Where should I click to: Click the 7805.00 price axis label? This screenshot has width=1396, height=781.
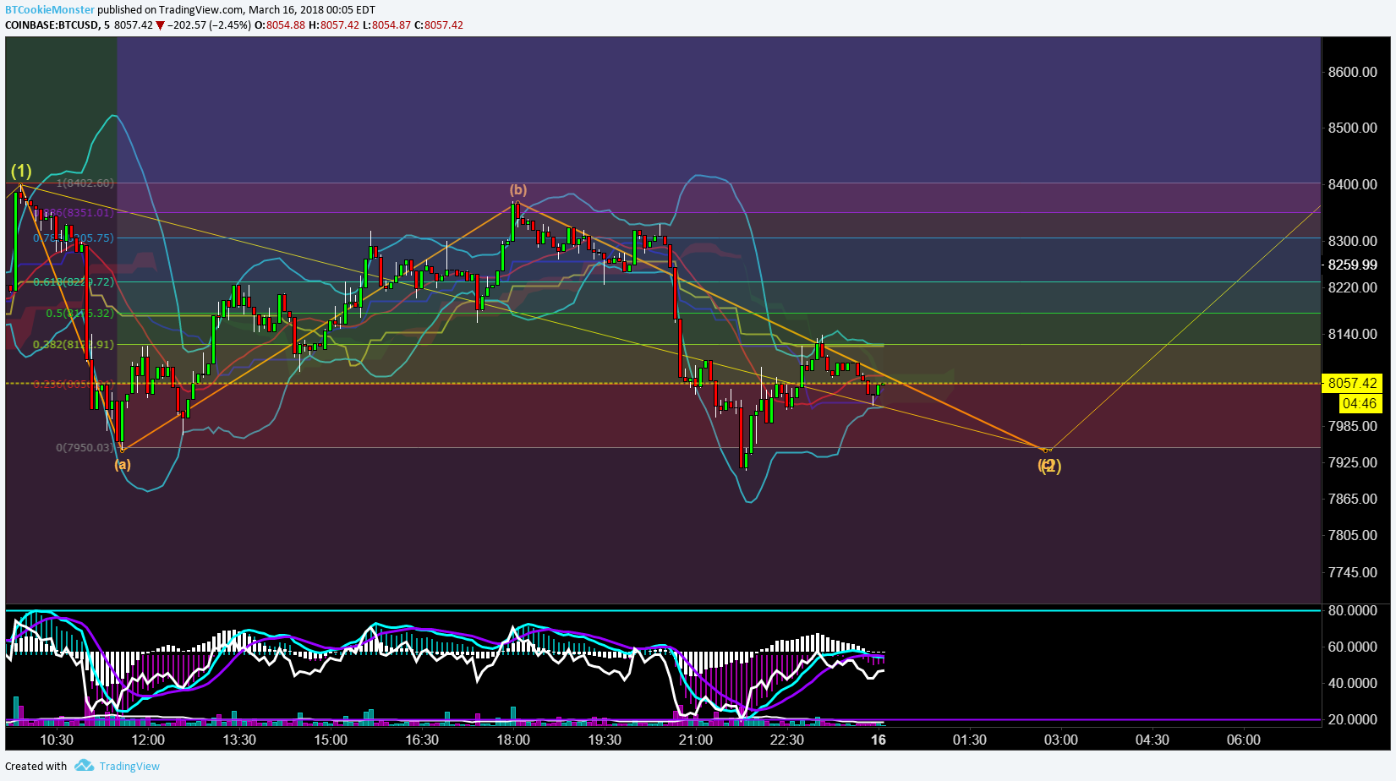[x=1353, y=535]
